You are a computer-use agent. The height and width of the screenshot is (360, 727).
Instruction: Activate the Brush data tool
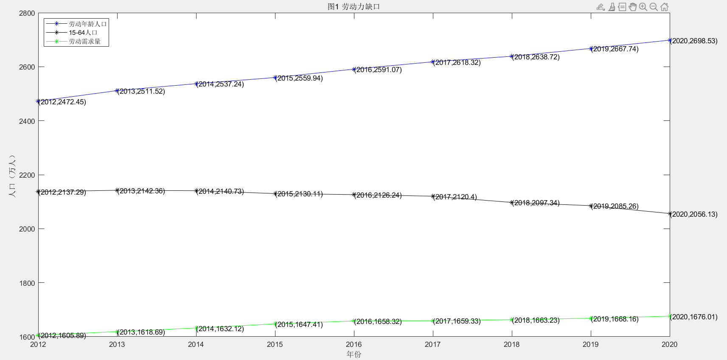point(612,7)
